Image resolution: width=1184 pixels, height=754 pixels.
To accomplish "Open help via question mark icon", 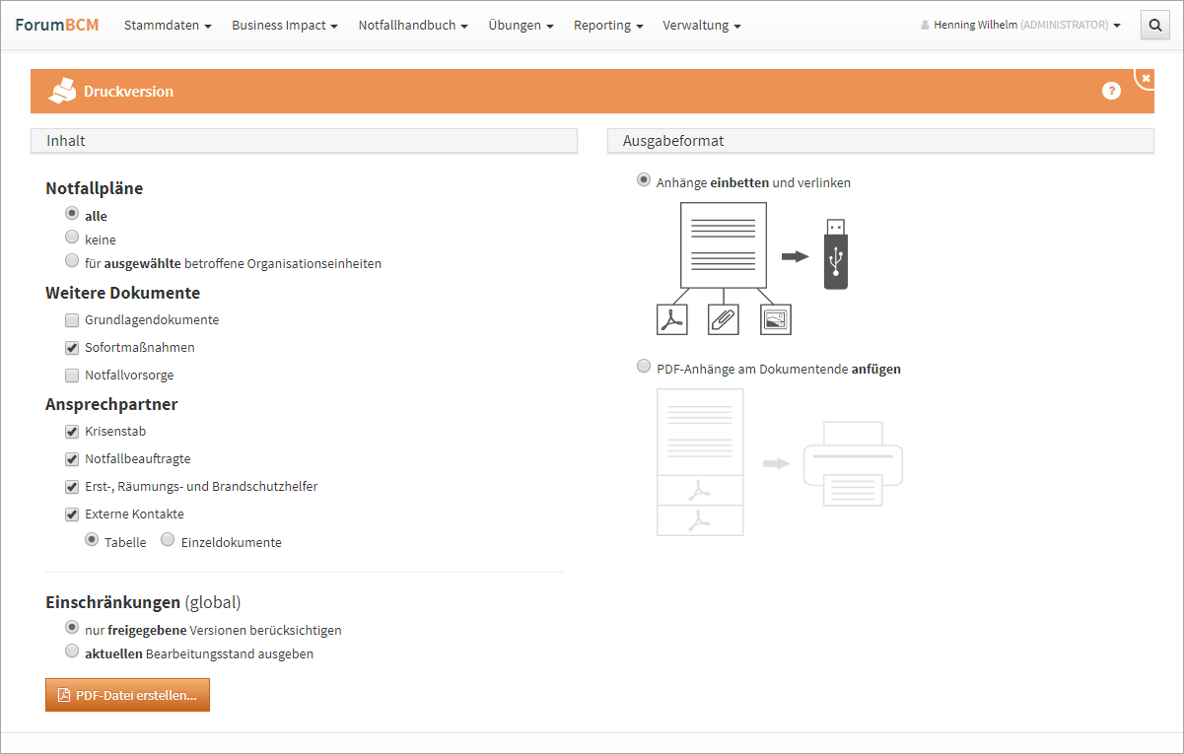I will coord(1111,91).
